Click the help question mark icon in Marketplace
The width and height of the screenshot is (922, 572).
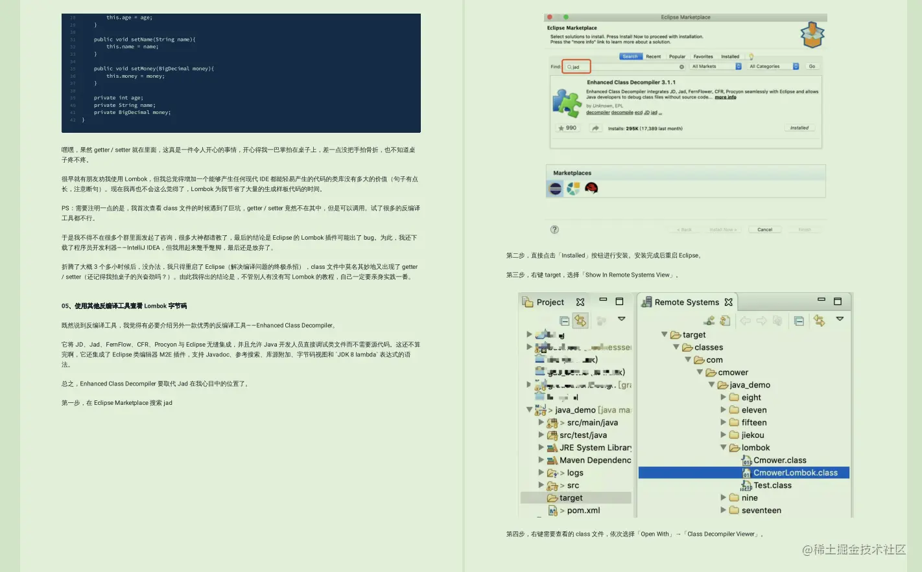click(x=554, y=229)
